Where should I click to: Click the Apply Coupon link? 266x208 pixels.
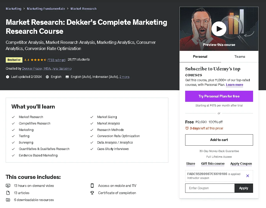tap(241, 163)
